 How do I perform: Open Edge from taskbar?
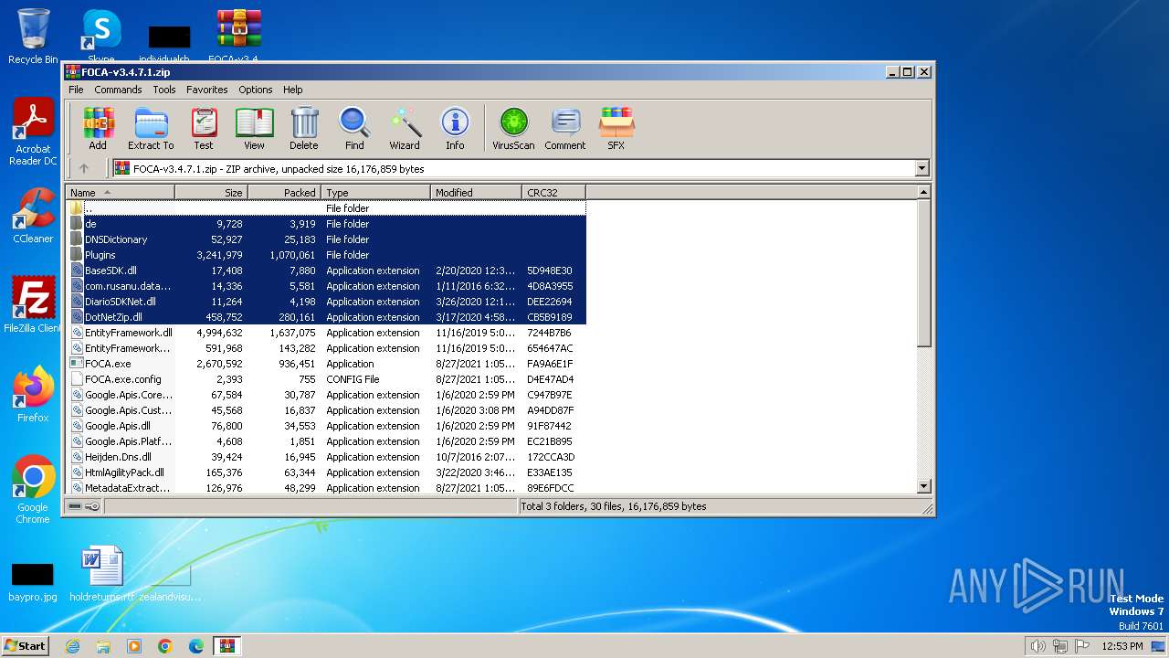(x=196, y=646)
